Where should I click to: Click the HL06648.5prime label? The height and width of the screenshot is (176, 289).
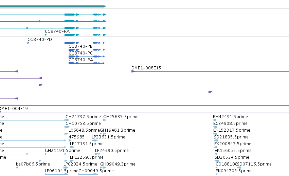pyautogui.click(x=83, y=130)
